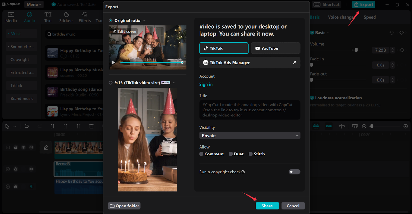Click the Cancel button
The width and height of the screenshot is (412, 214).
point(293,206)
